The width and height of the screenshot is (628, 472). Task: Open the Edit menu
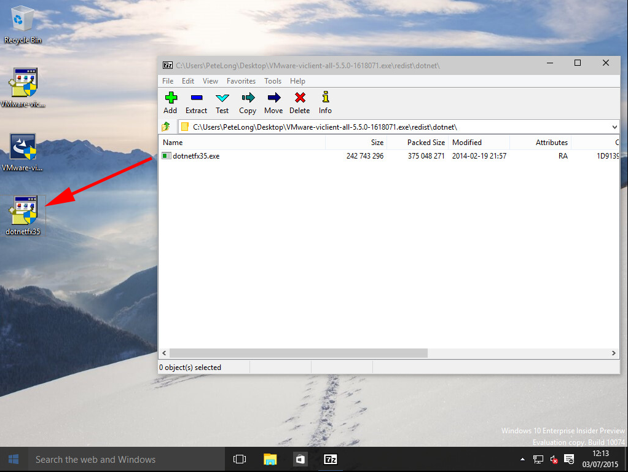188,81
